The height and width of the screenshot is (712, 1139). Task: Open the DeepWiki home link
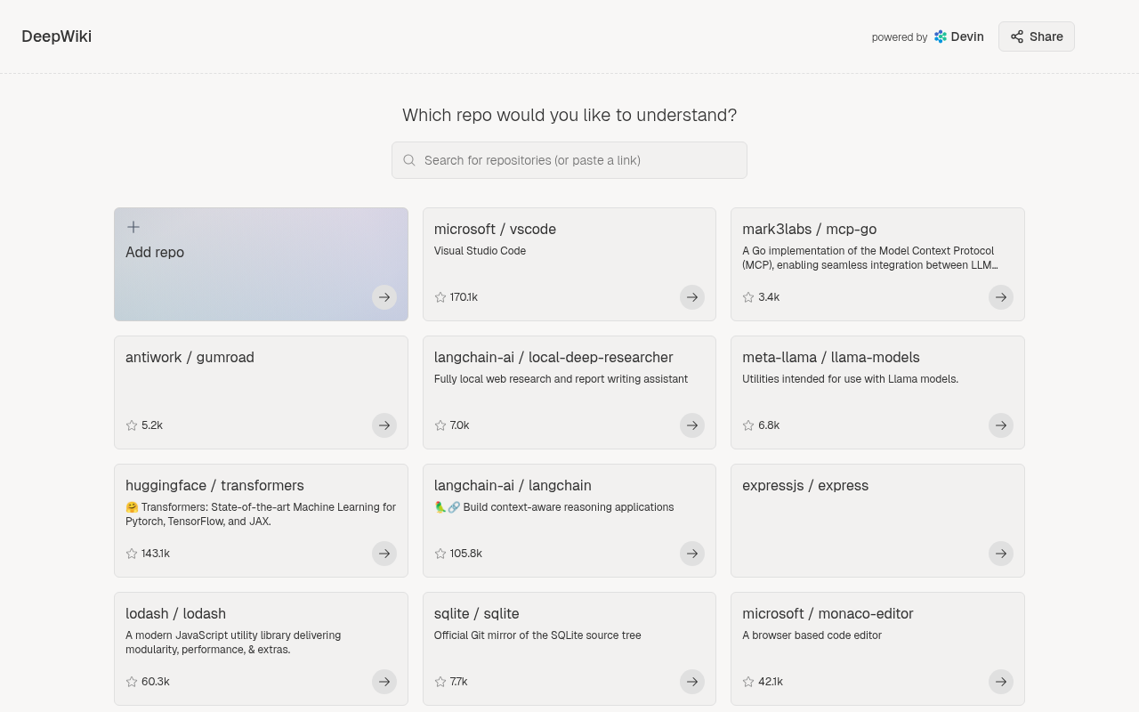[57, 36]
